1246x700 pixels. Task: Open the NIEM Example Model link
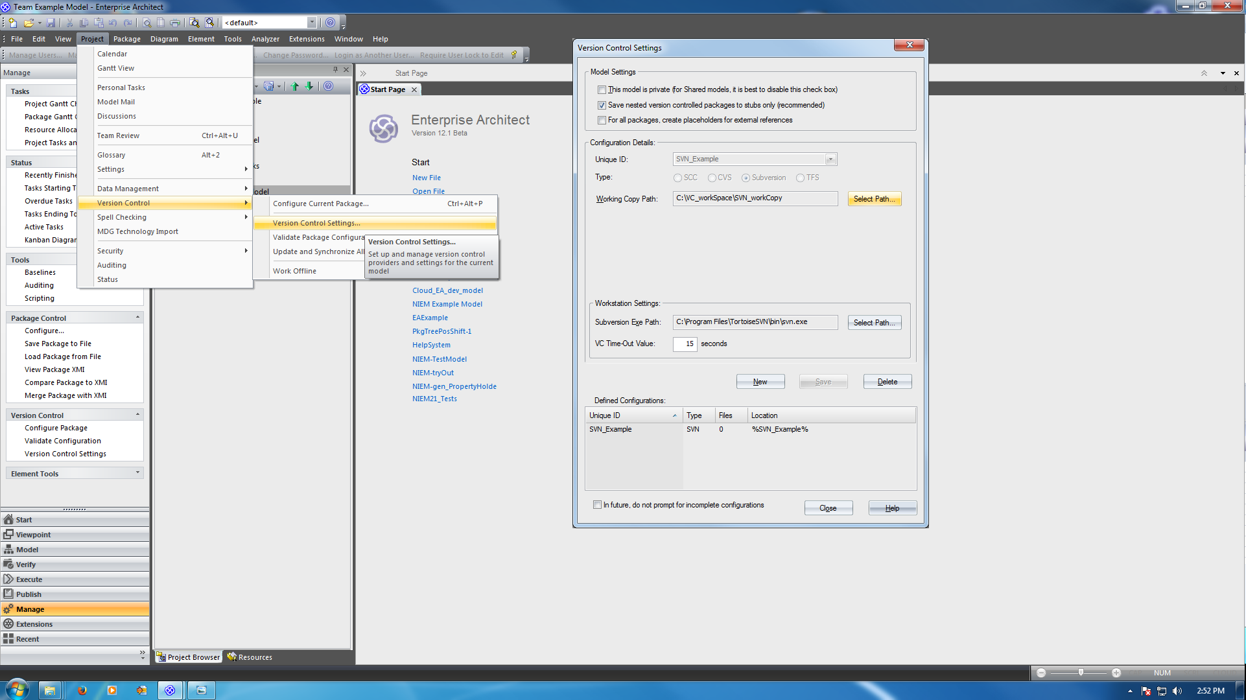click(447, 304)
